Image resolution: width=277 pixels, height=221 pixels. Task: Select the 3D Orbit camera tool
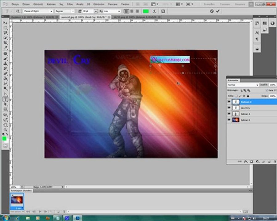click(5, 120)
